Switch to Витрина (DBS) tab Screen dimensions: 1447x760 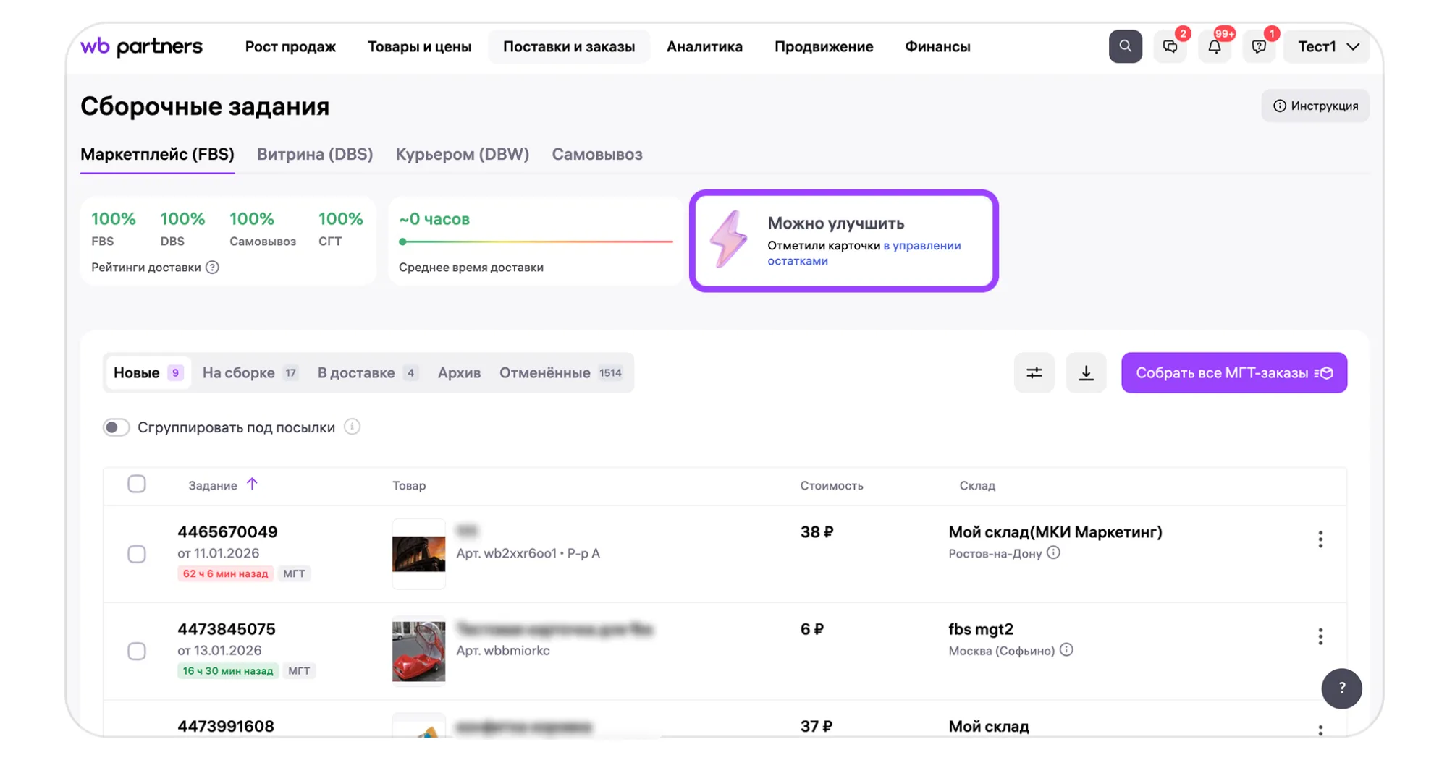pyautogui.click(x=315, y=154)
